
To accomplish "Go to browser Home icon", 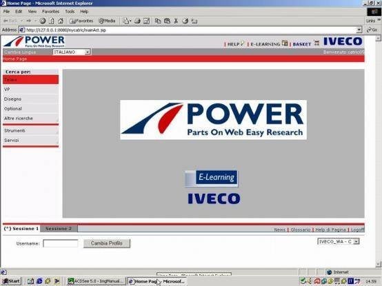I will pos(61,21).
